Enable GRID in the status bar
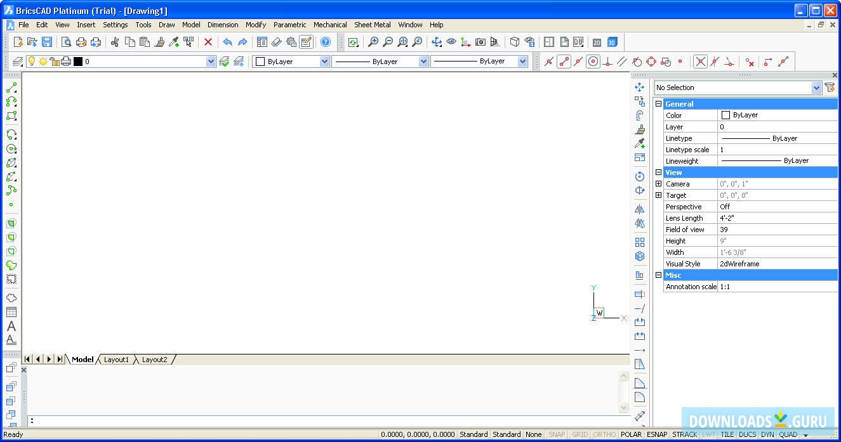The height and width of the screenshot is (442, 841). 580,434
